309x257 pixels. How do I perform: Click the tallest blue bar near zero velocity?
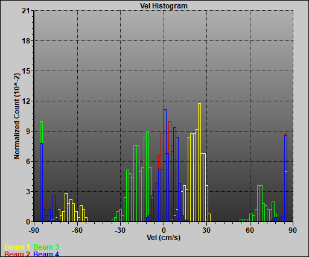165,165
